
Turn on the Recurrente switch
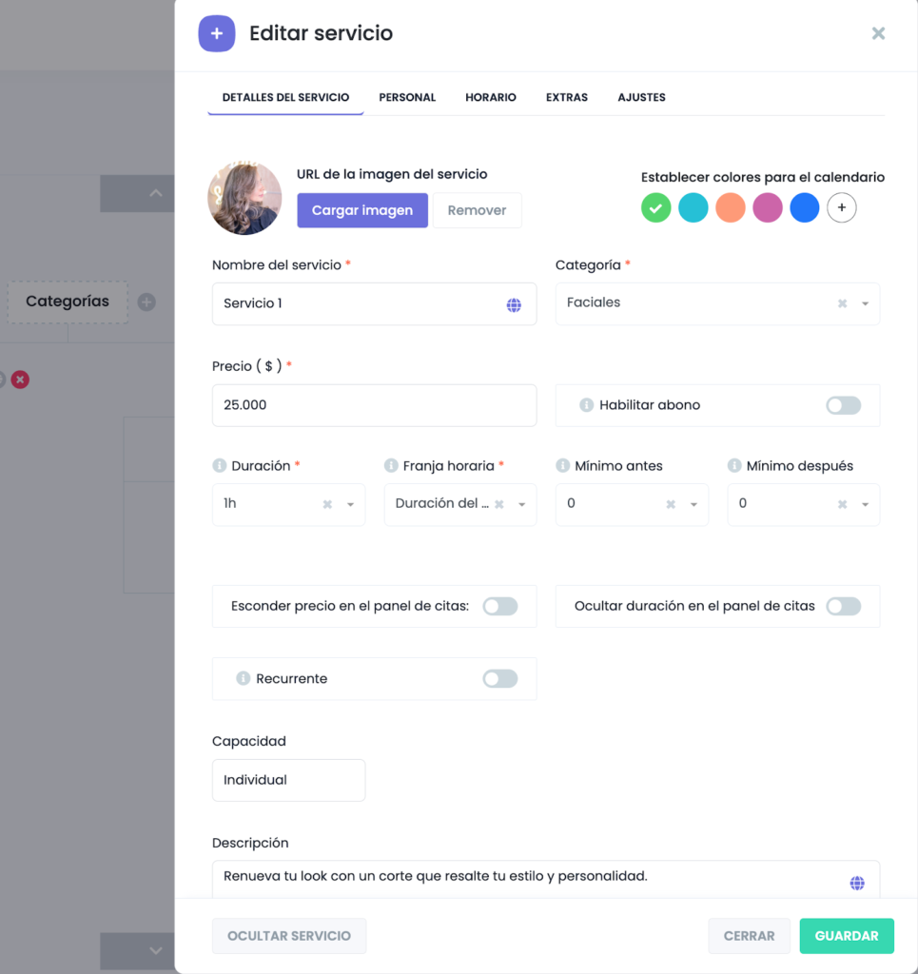pyautogui.click(x=499, y=679)
